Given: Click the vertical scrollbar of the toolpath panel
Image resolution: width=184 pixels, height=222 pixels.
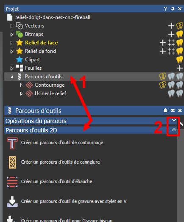Looking at the screenshot, I should click(x=180, y=175).
